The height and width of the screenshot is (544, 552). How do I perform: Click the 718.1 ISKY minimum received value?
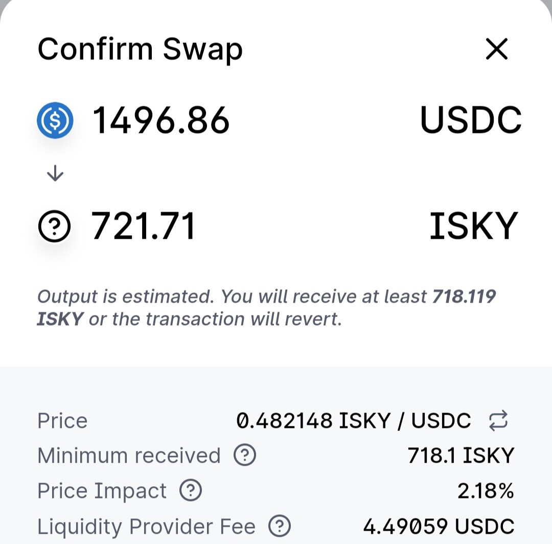coord(461,455)
